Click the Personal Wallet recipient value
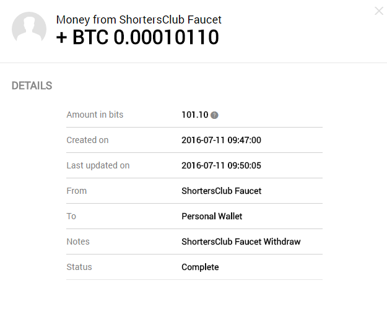 click(212, 216)
